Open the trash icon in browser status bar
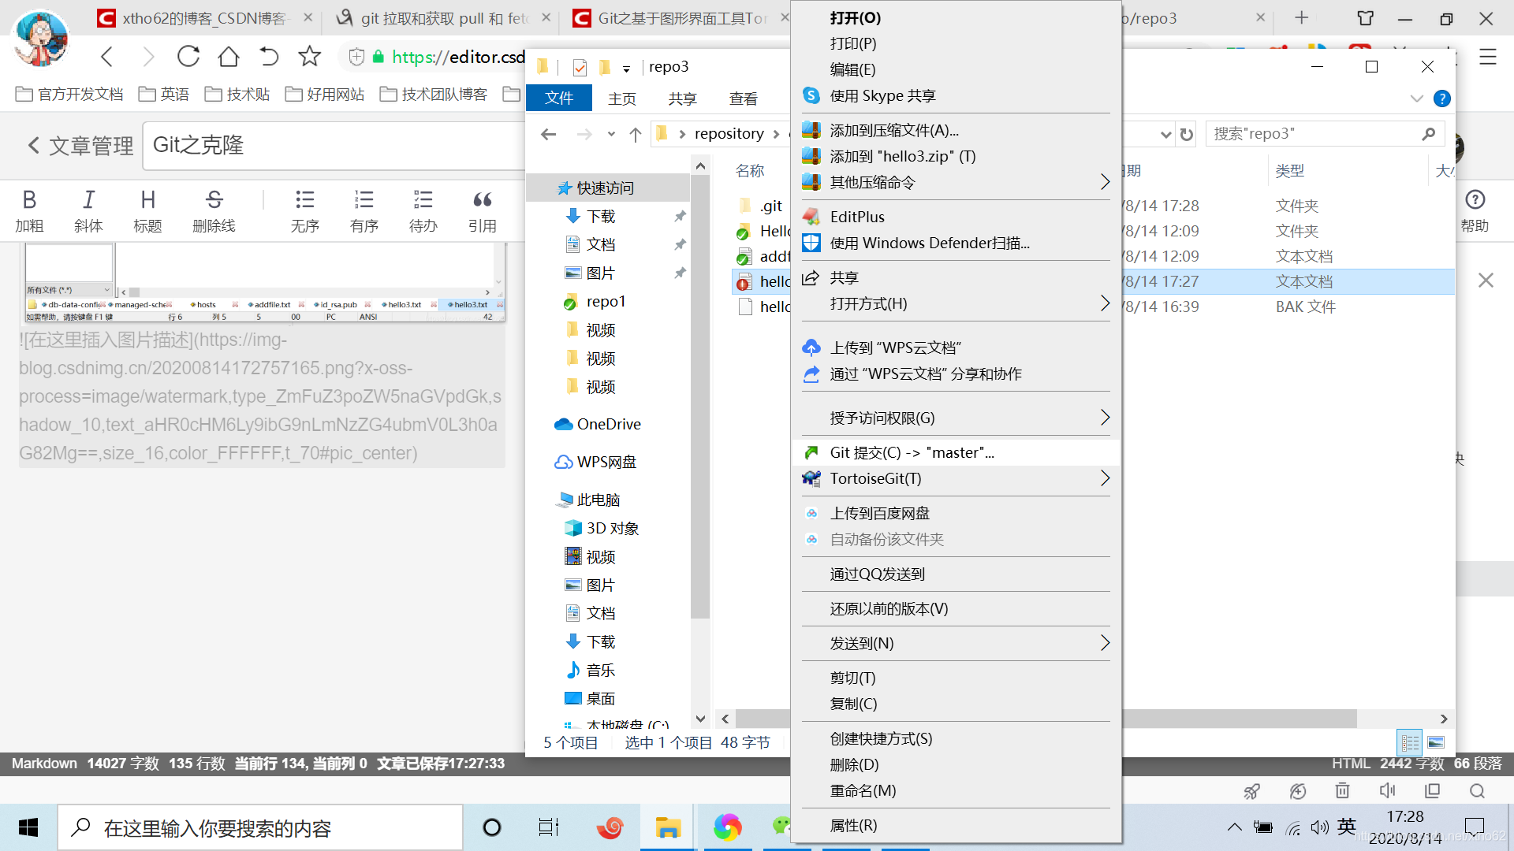1514x851 pixels. tap(1342, 790)
